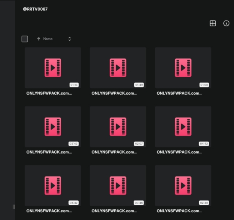Viewport: 234px width, 220px height.
Task: Open the sort options chevron dropdown
Action: click(x=70, y=39)
